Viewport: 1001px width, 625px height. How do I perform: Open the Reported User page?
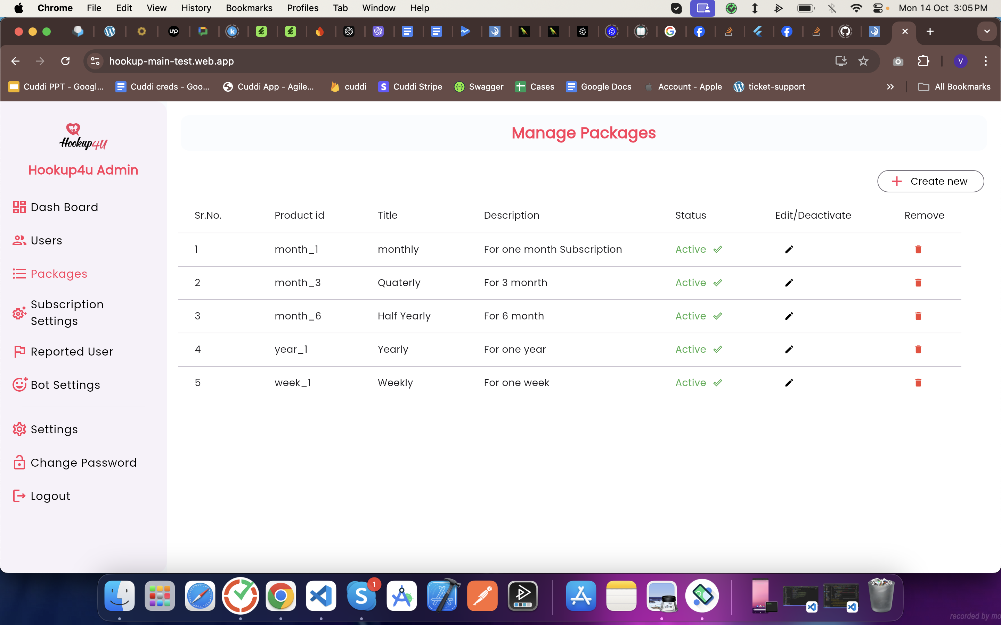point(63,352)
